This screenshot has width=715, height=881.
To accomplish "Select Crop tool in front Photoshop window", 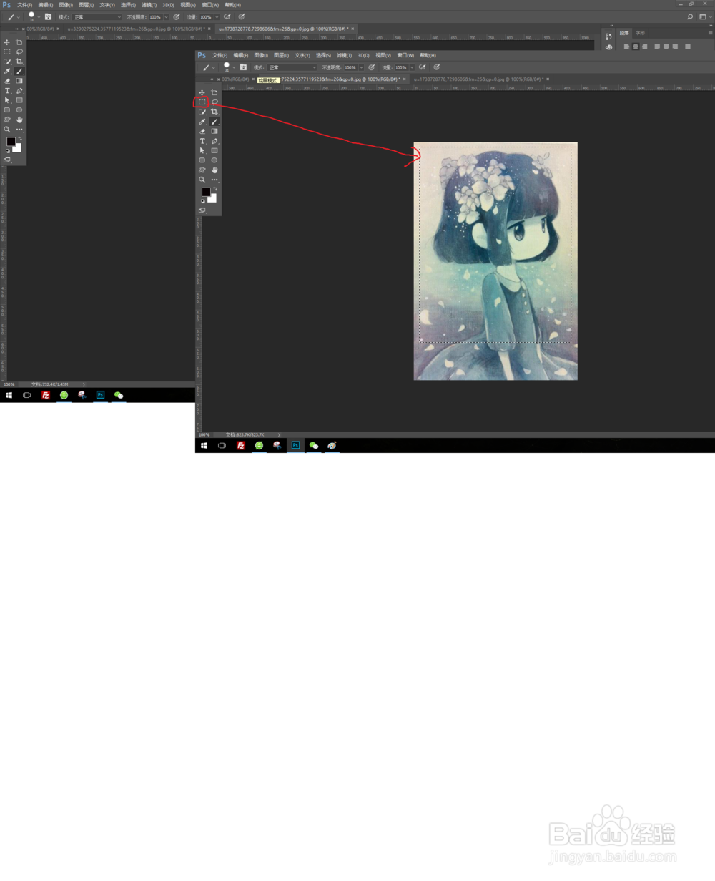I will coord(214,112).
